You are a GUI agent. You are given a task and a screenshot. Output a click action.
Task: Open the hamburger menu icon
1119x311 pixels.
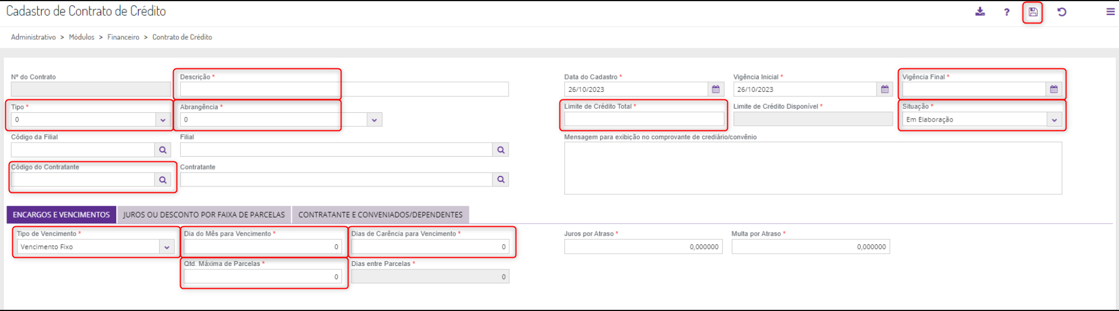(1110, 12)
